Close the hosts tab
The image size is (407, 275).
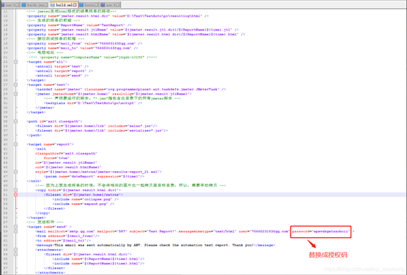coord(96,5)
